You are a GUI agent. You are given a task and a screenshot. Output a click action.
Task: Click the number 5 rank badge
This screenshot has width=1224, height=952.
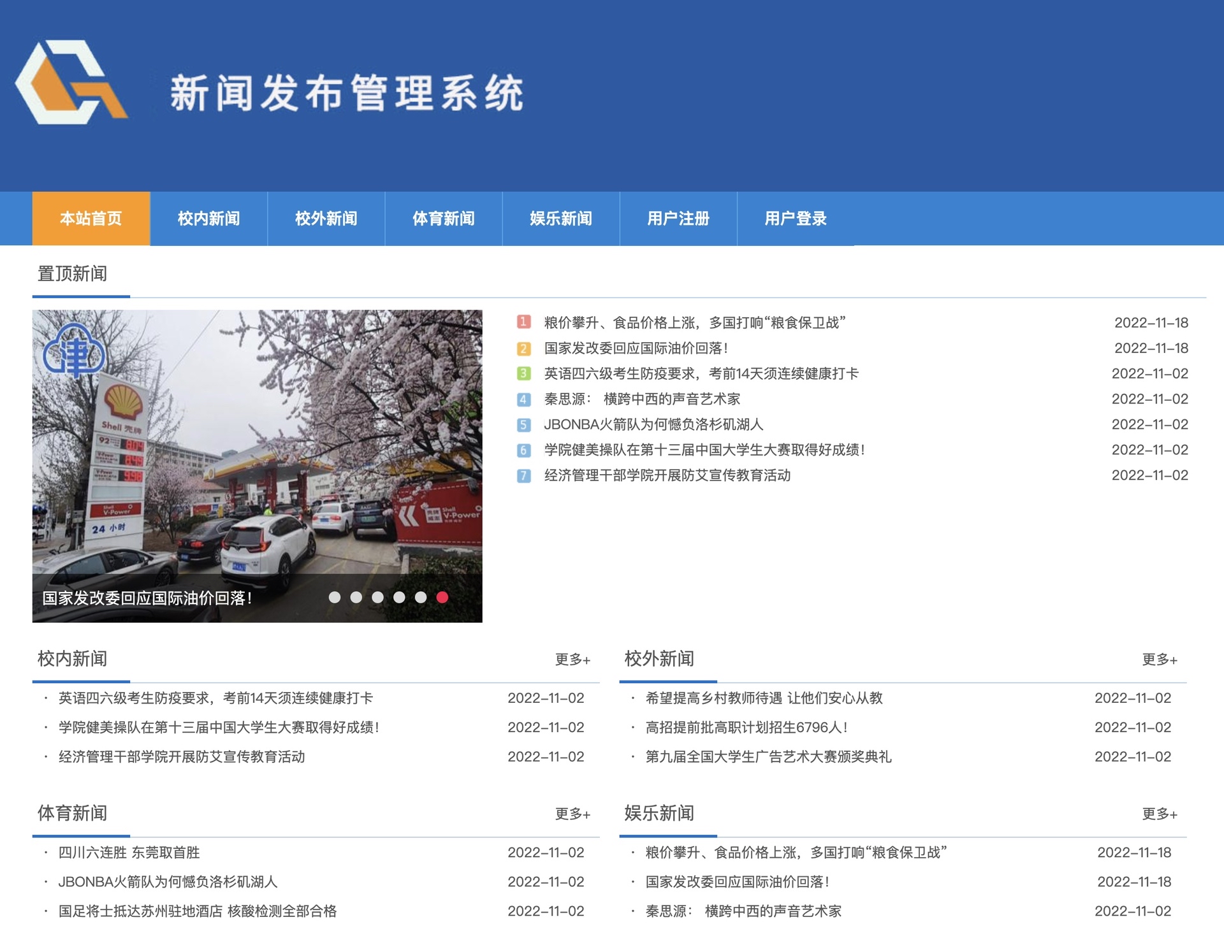523,425
